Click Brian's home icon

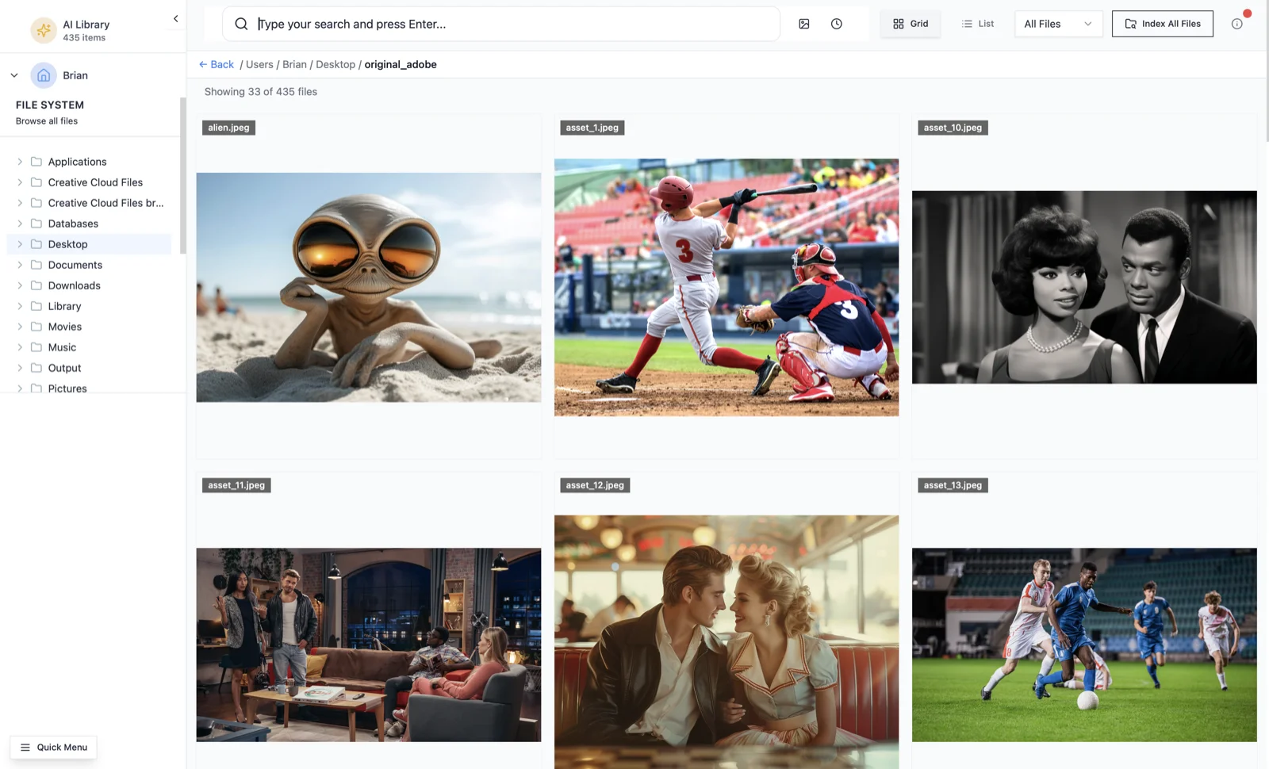tap(44, 75)
